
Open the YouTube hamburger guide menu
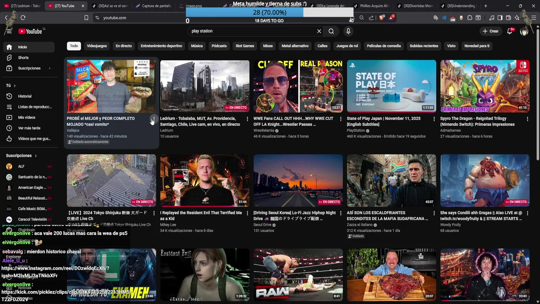coord(9,31)
